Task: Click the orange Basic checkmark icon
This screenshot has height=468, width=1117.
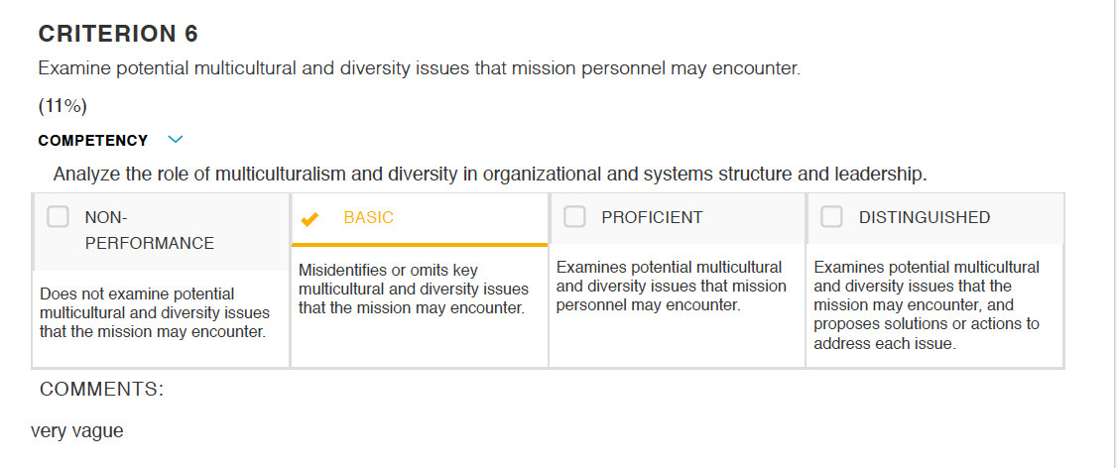Action: [x=310, y=219]
